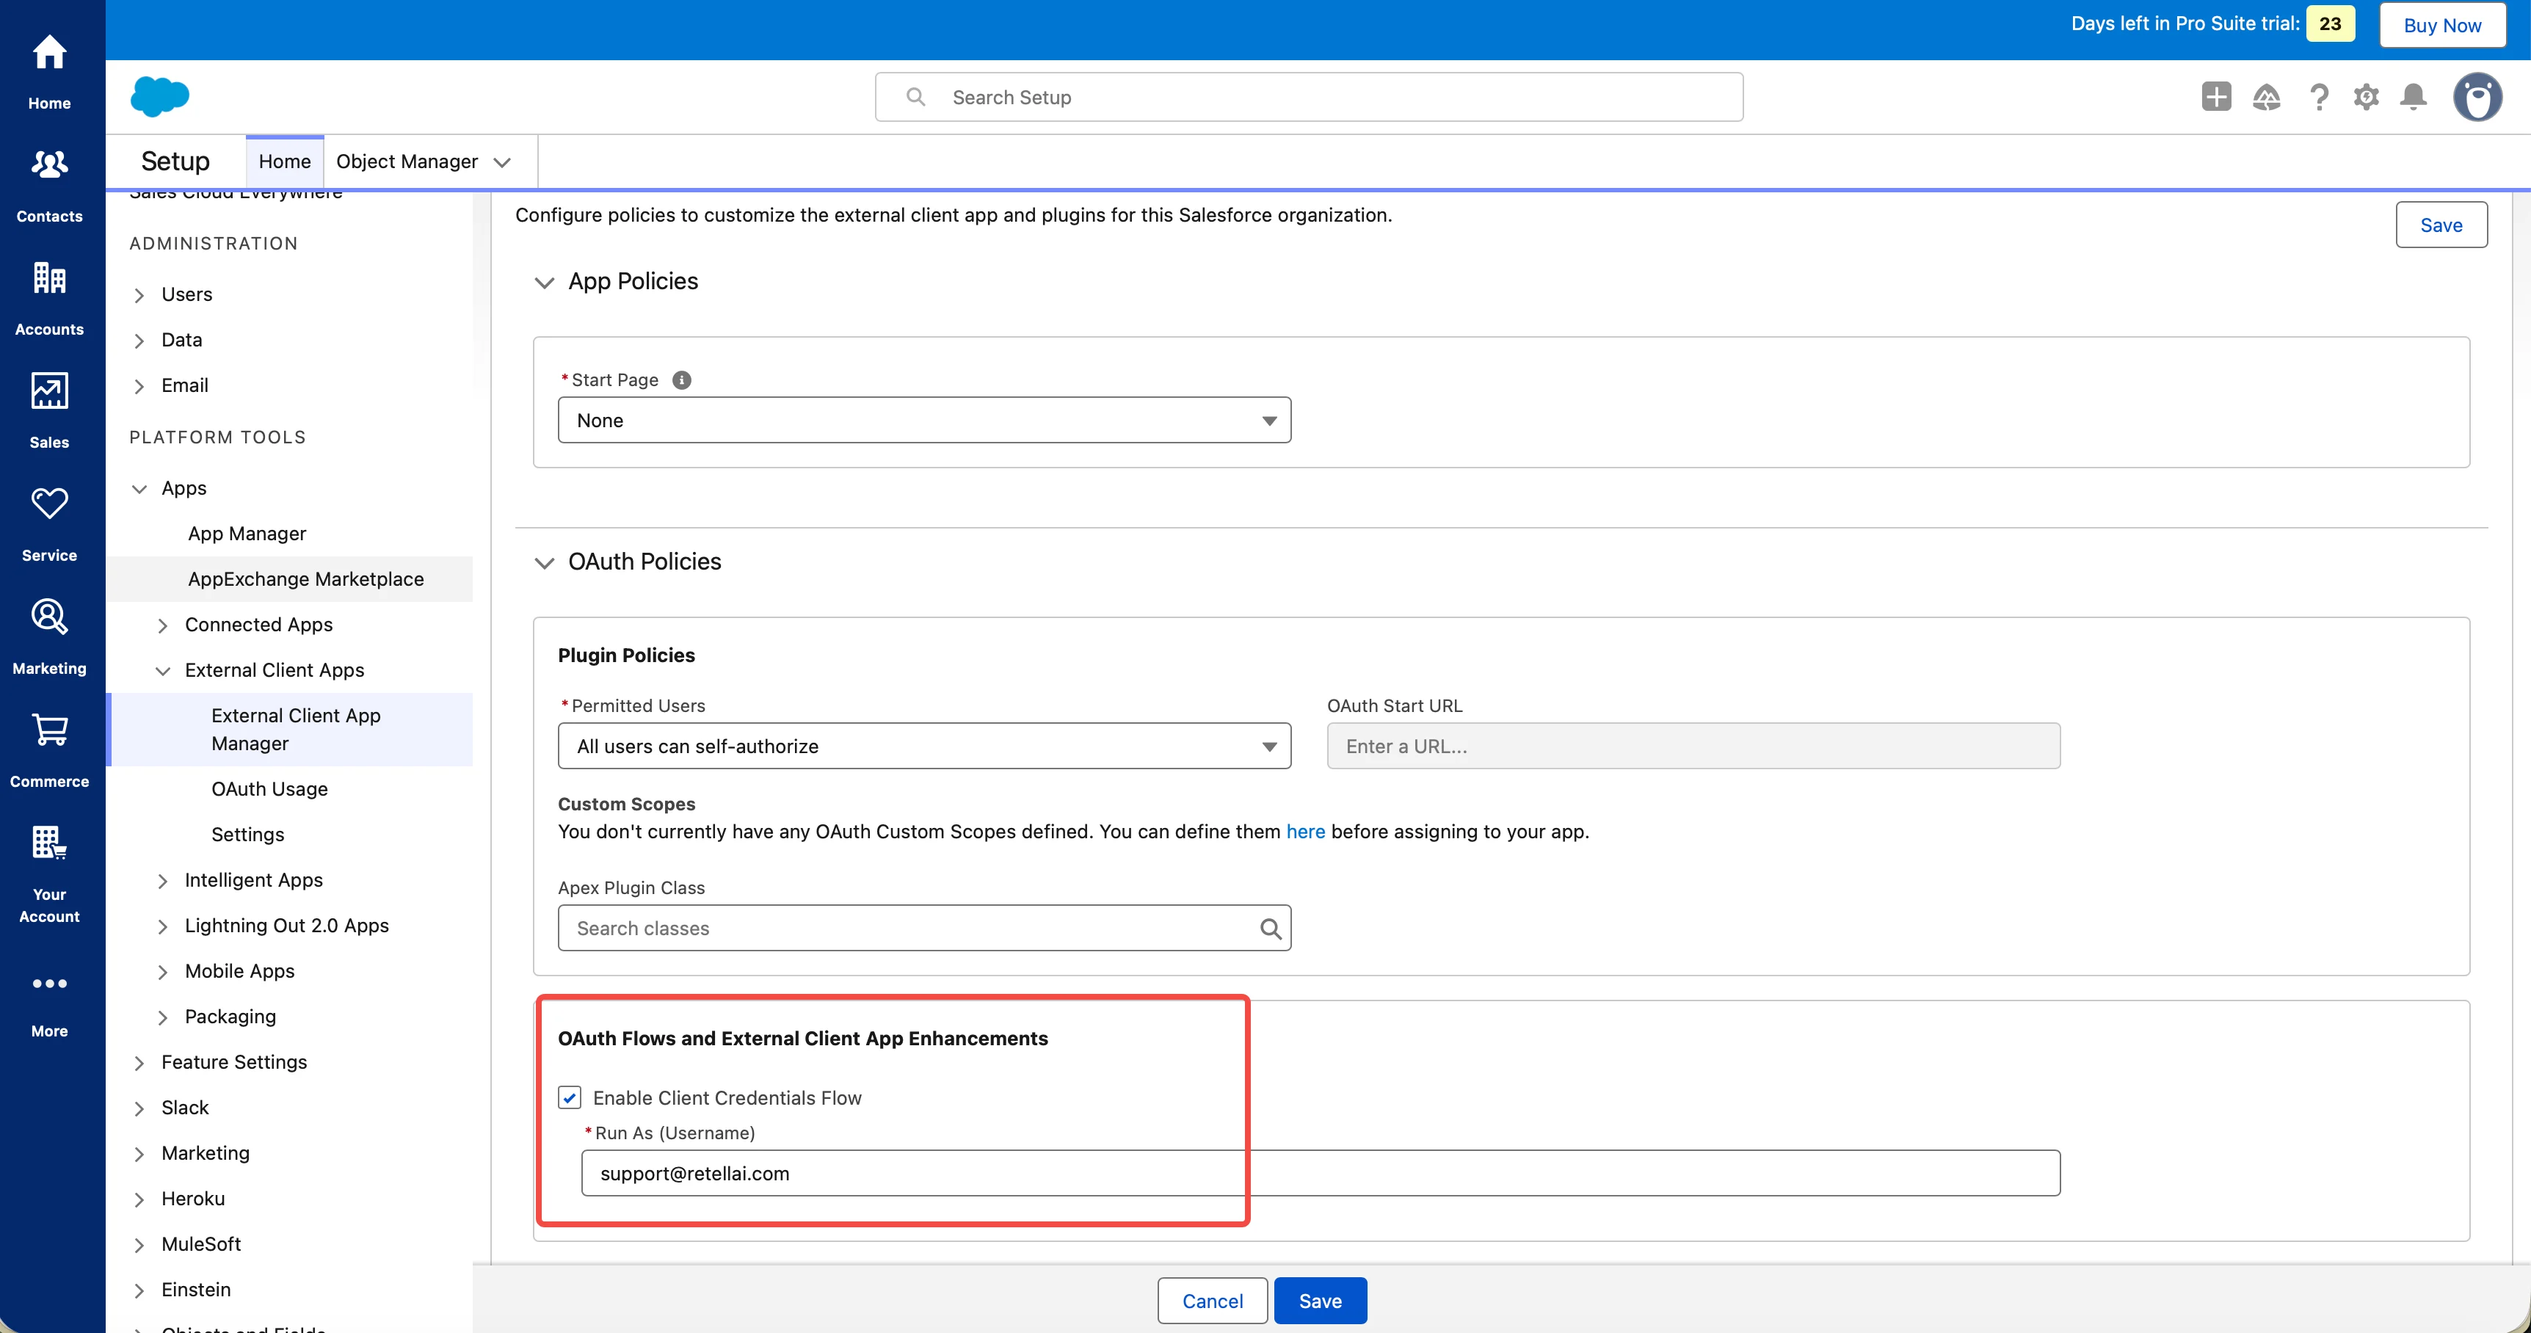Screen dimensions: 2531x1333
Task: Collapse the Apps tree node
Action: (139, 488)
